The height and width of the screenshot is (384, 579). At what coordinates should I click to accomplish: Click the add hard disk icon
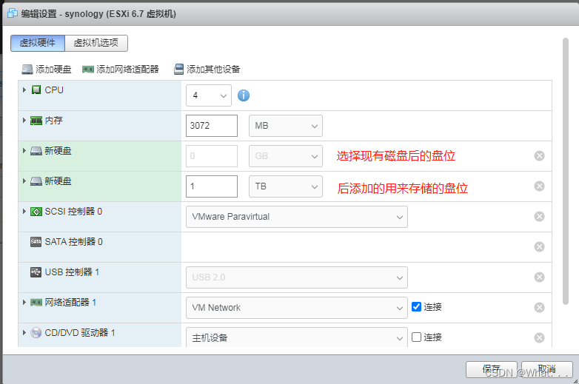(x=27, y=70)
